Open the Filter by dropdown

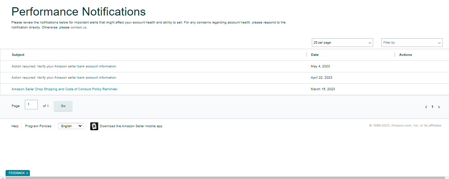coord(412,43)
